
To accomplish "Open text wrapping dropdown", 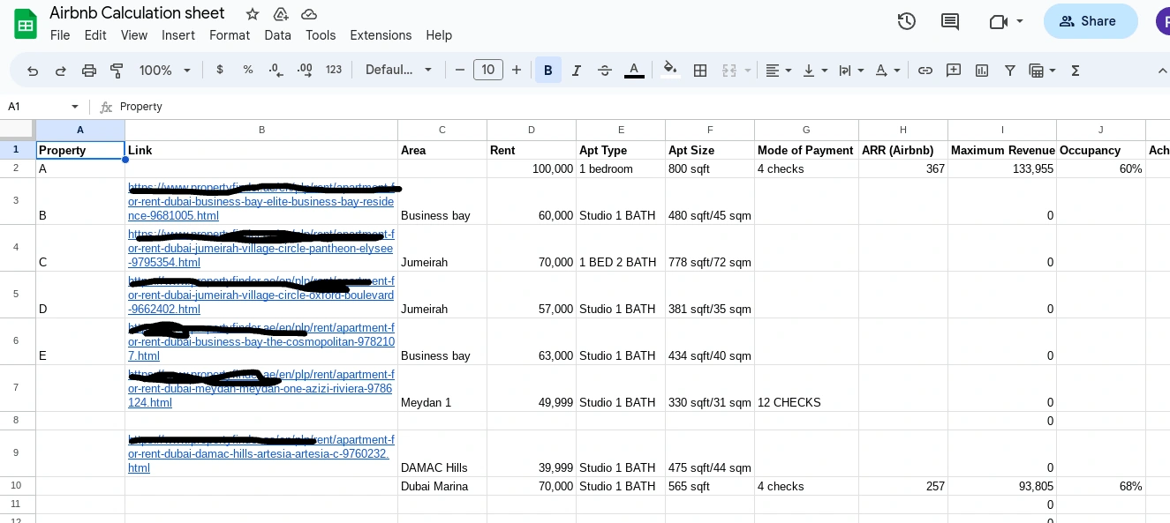I will tap(851, 71).
